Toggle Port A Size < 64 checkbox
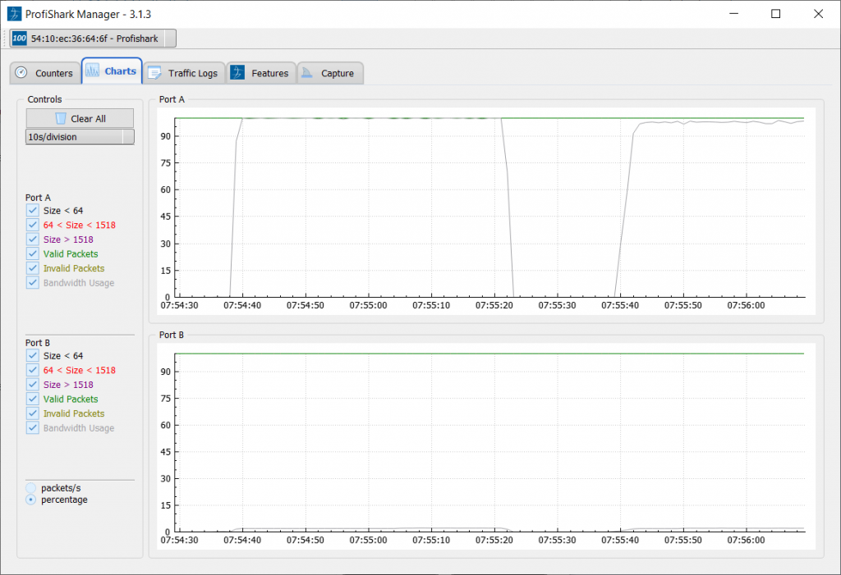Viewport: 841px width, 575px height. click(33, 210)
